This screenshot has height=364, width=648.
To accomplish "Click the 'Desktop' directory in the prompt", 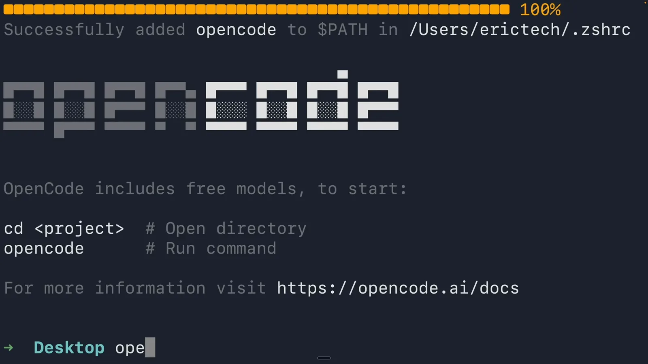I will pos(69,348).
